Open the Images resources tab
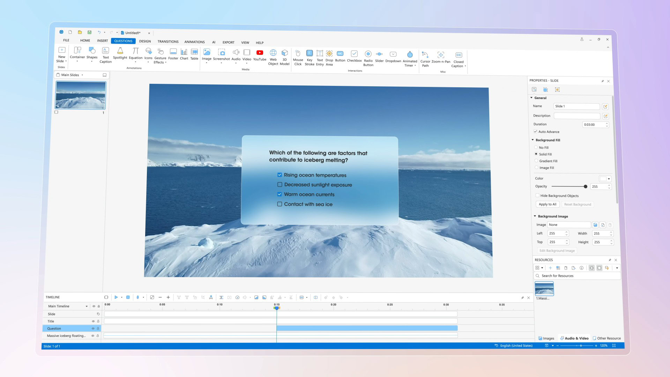This screenshot has width=670, height=377. click(546, 338)
